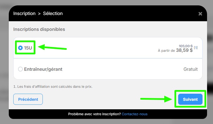
Task: Click the Sélection breadcrumb step
Action: 53,14
